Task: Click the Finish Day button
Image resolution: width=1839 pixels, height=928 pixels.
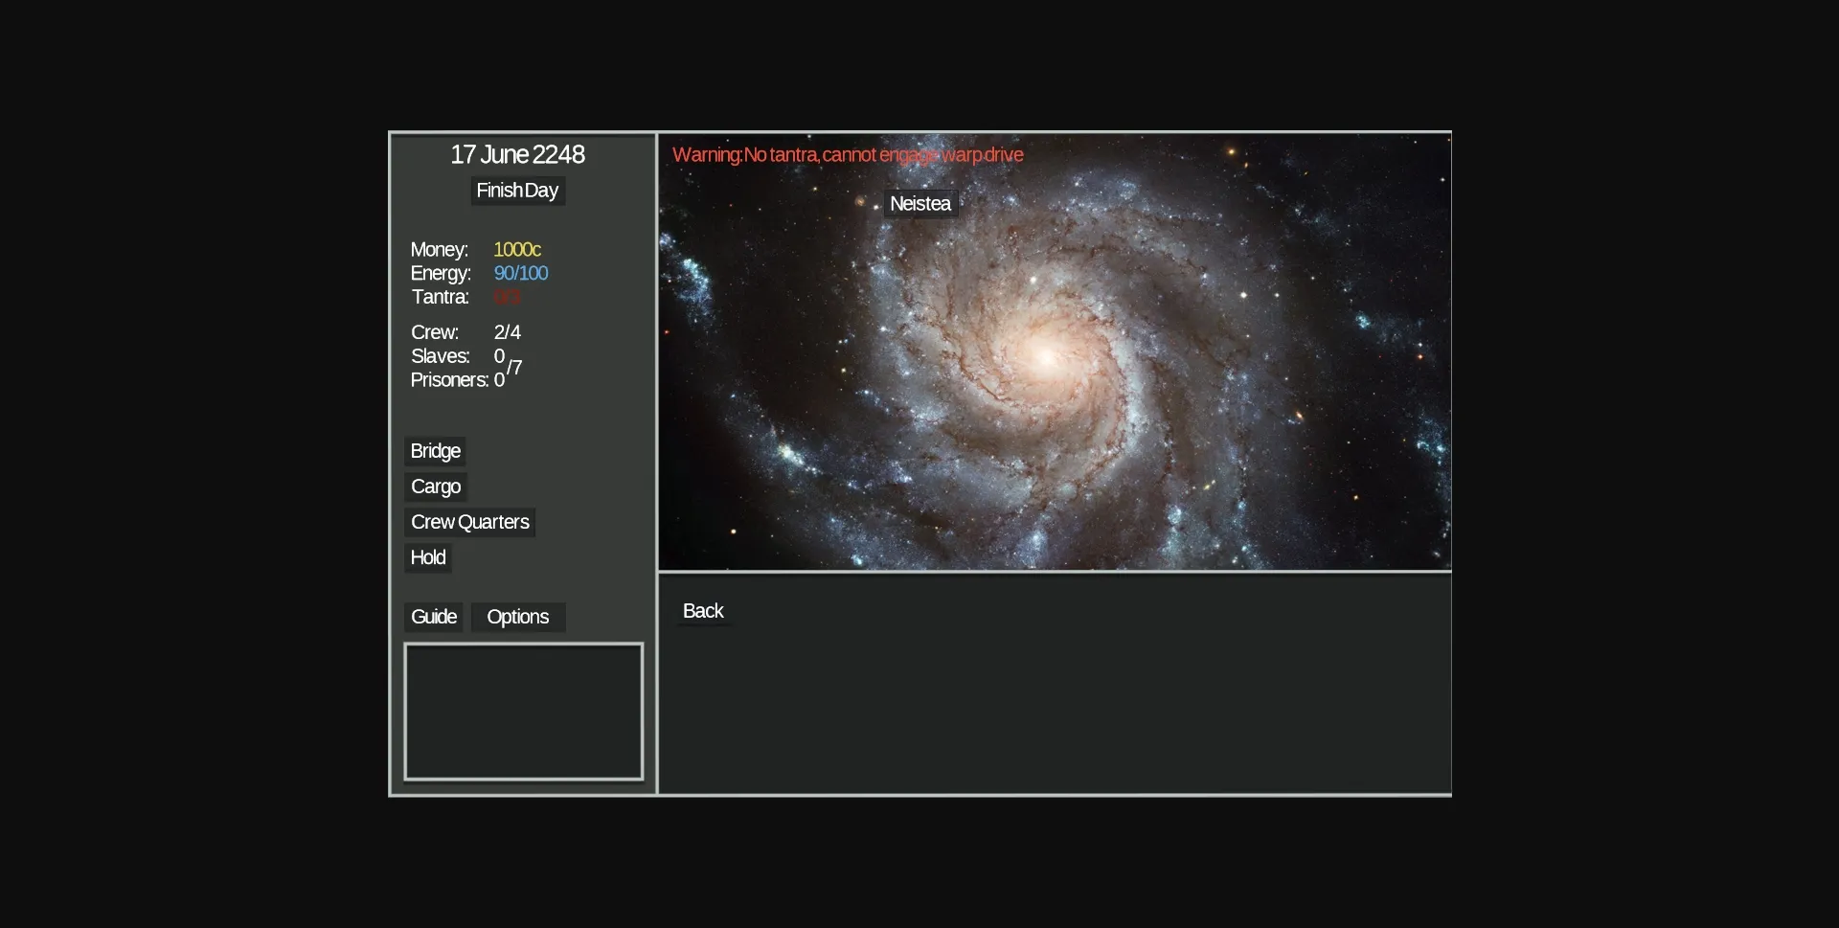Action: pyautogui.click(x=516, y=191)
